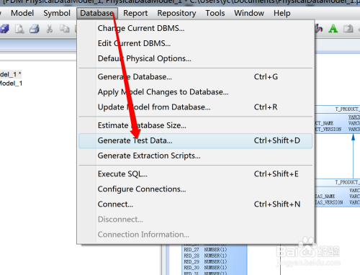Open the Help menu

[x=282, y=13]
